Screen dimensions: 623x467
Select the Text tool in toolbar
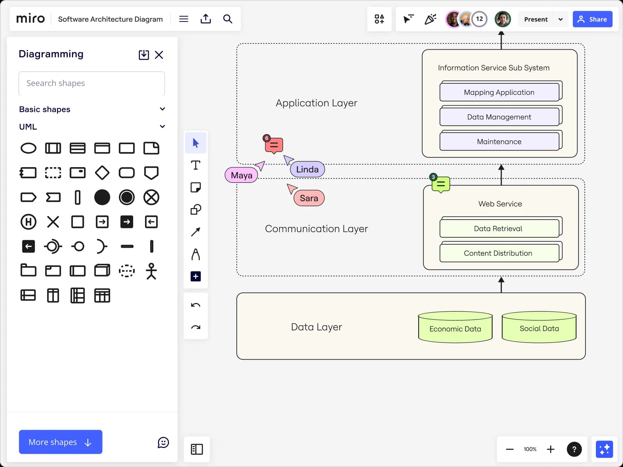coord(196,165)
